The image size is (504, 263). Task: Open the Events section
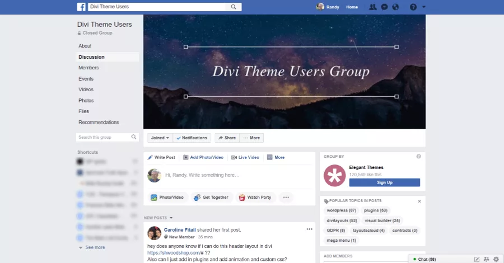click(x=86, y=79)
